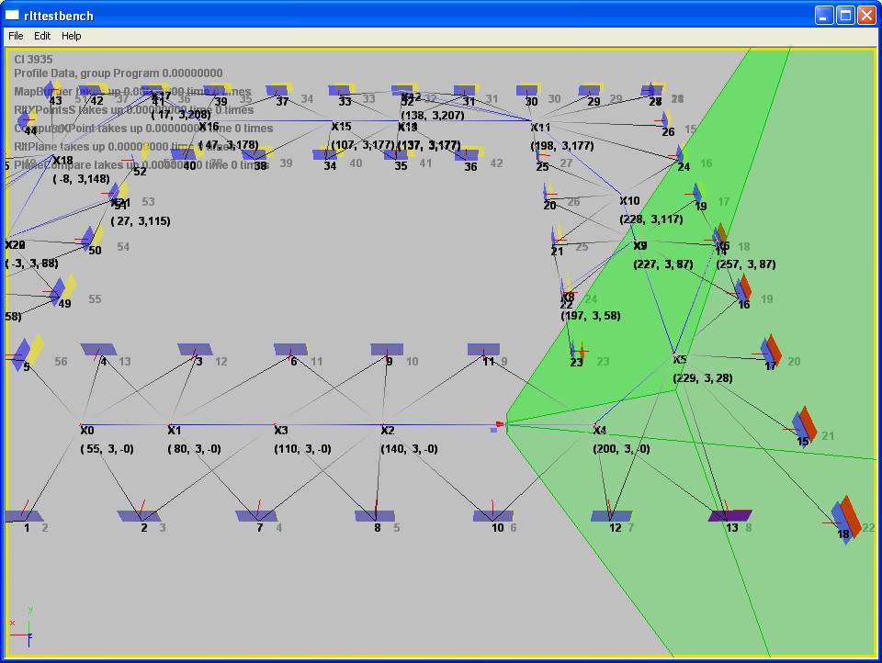Open the File menu
Image resolution: width=882 pixels, height=663 pixels.
tap(16, 36)
